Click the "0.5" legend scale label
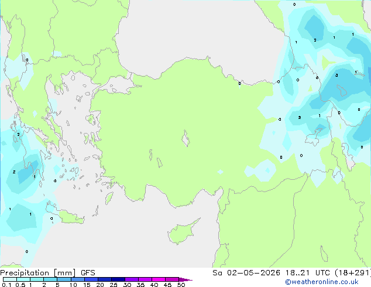Image resolution: width=371 pixels, height=287 pixels. [x=20, y=285]
